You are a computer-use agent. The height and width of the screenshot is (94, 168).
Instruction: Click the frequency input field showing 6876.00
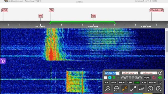pyautogui.click(x=112, y=73)
